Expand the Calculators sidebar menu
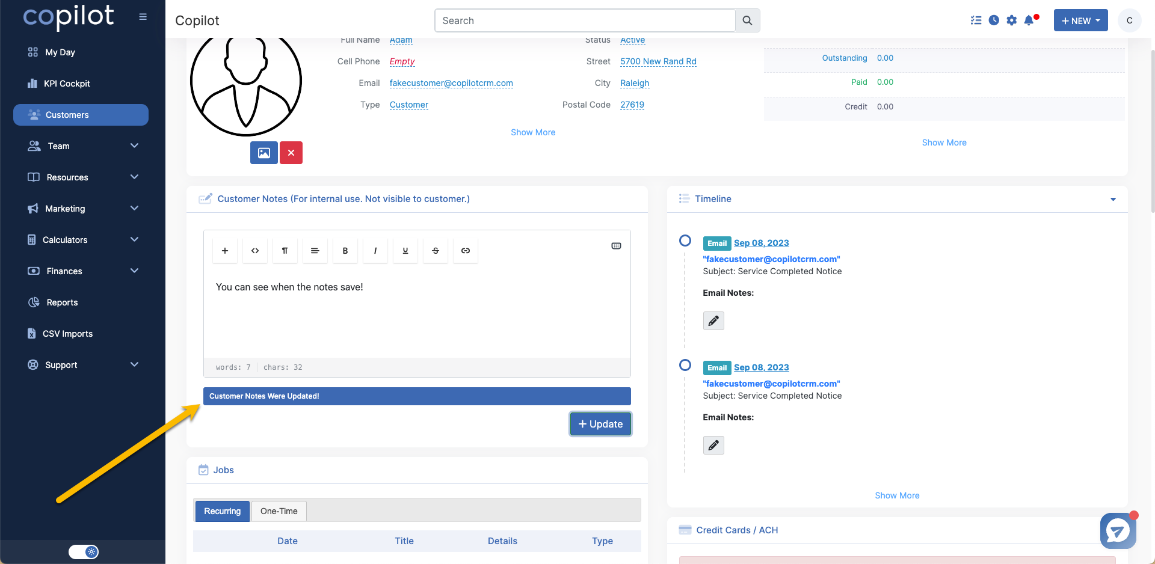This screenshot has width=1155, height=564. pos(82,240)
